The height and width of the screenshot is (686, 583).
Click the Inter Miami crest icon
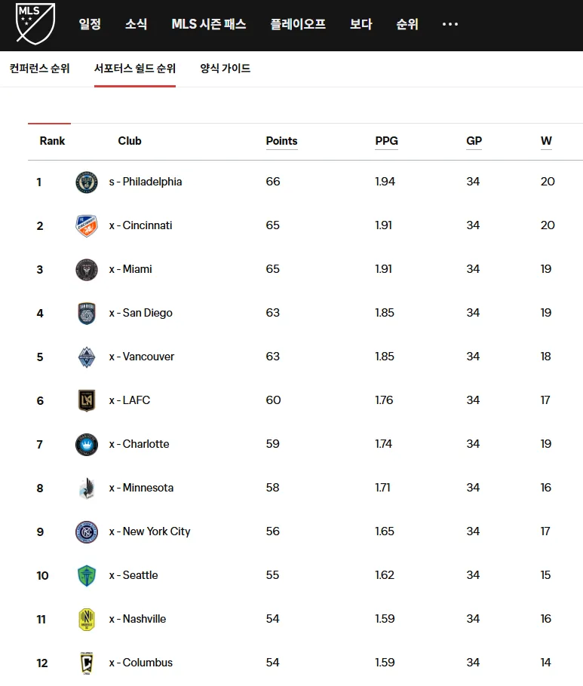[x=87, y=269]
